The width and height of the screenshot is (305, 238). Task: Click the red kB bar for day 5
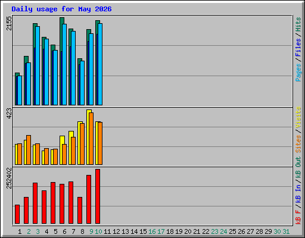click(x=53, y=203)
